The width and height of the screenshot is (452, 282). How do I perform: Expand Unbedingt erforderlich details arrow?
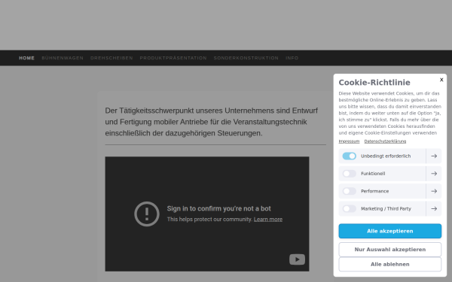(434, 156)
